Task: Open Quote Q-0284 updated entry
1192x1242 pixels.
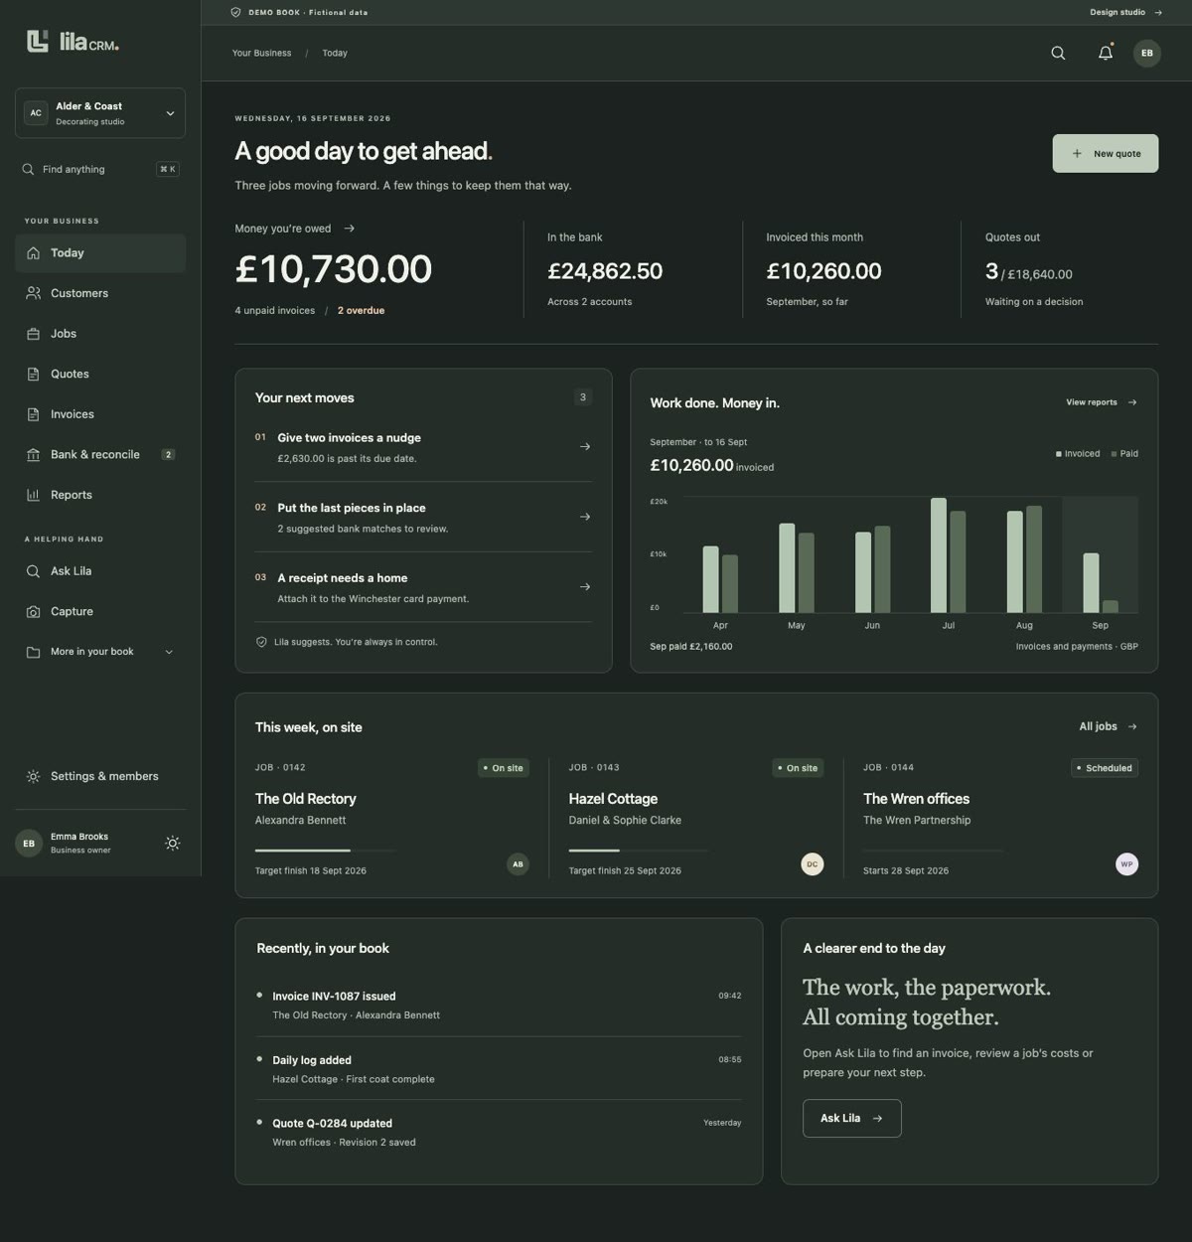Action: pos(499,1133)
